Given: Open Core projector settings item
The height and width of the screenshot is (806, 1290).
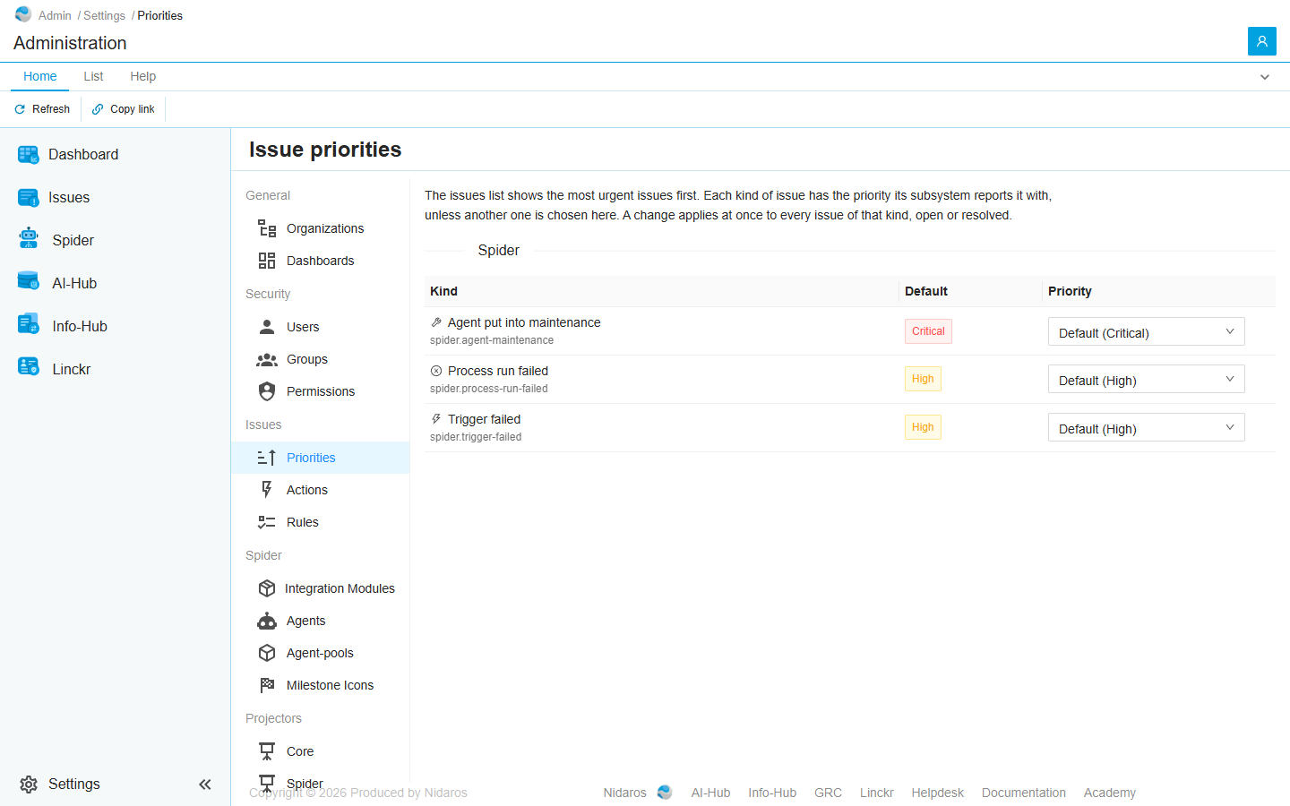Looking at the screenshot, I should point(321,751).
